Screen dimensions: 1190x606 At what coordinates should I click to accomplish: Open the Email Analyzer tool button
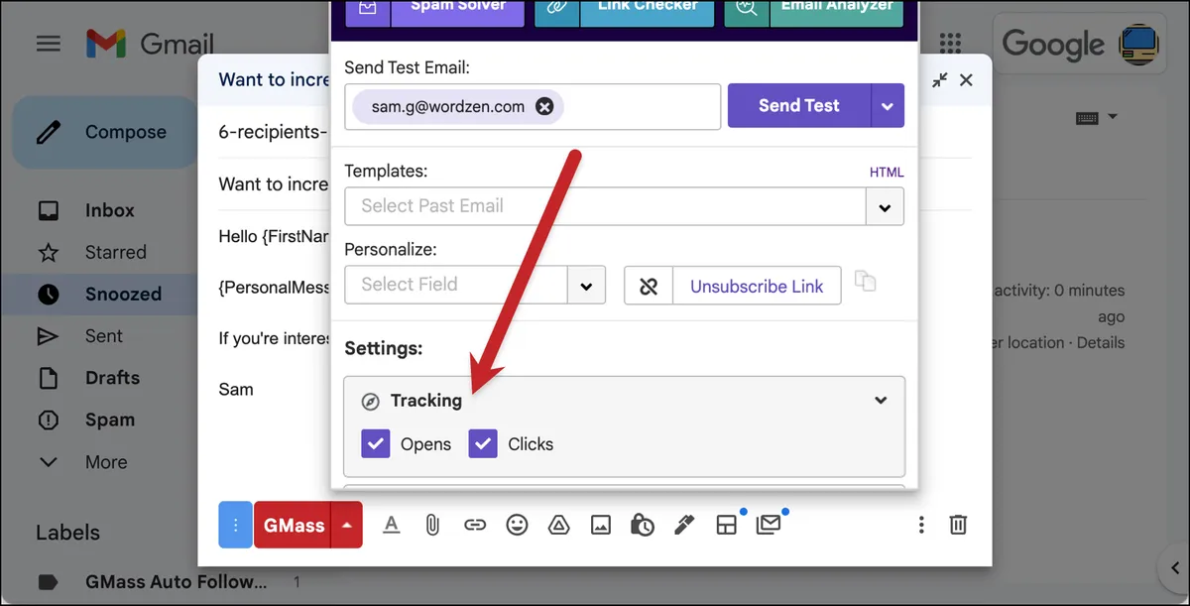click(814, 13)
